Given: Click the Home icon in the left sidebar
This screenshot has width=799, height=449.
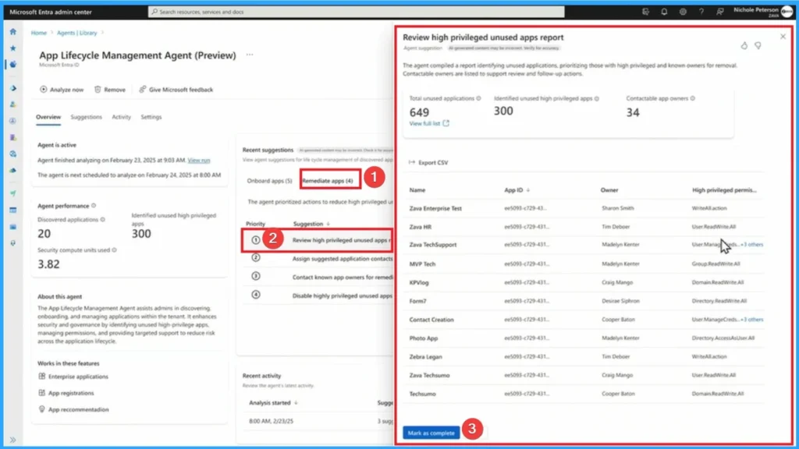Looking at the screenshot, I should pyautogui.click(x=12, y=32).
